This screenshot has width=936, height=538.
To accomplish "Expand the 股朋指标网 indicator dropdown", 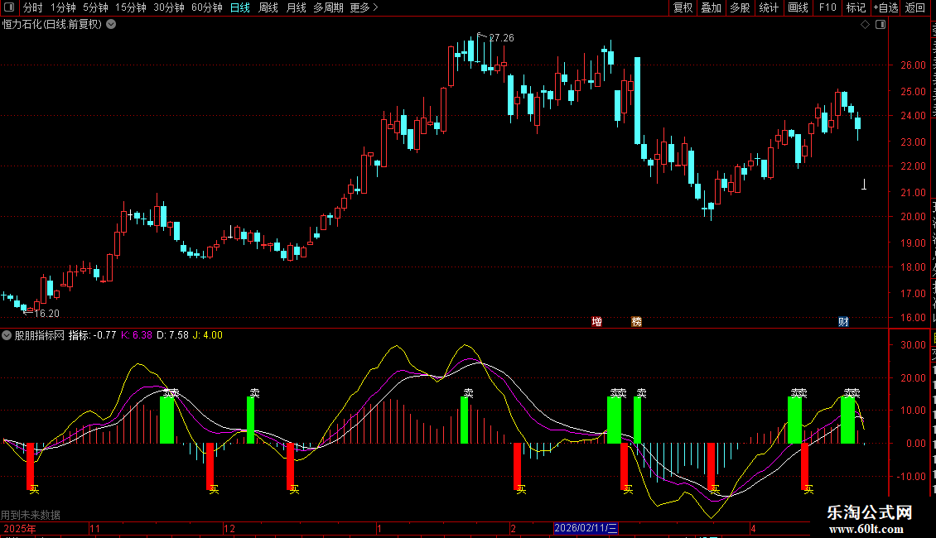I will pyautogui.click(x=7, y=335).
